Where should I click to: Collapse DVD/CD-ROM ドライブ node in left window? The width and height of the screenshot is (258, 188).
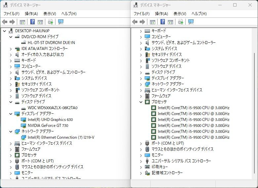(x=11, y=37)
